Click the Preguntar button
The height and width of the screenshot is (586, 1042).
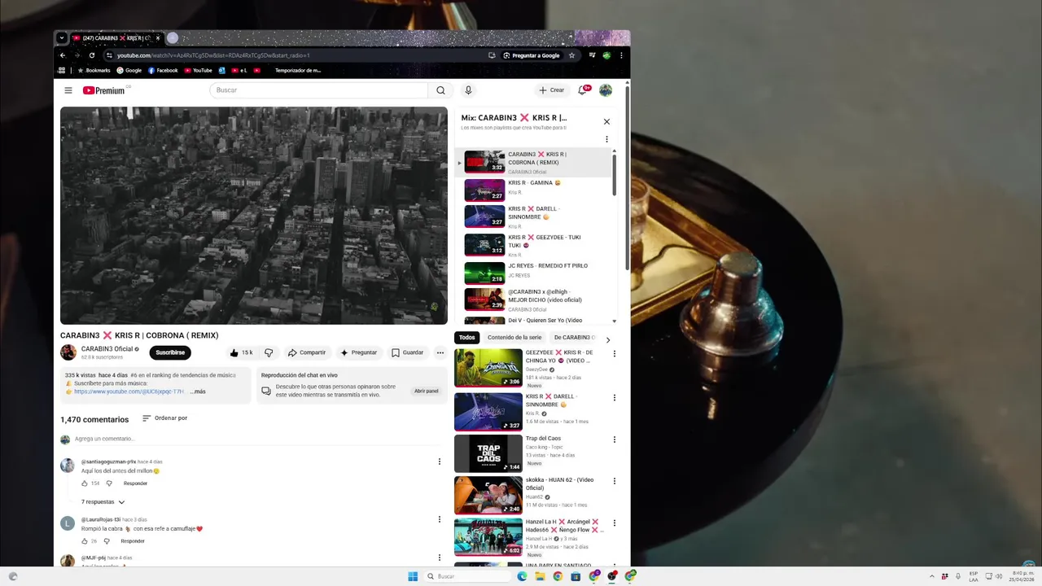pyautogui.click(x=358, y=352)
